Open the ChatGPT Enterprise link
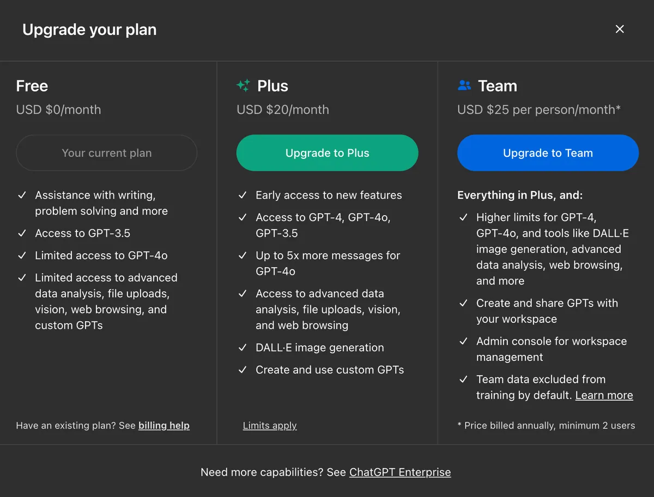The image size is (654, 497). [400, 472]
